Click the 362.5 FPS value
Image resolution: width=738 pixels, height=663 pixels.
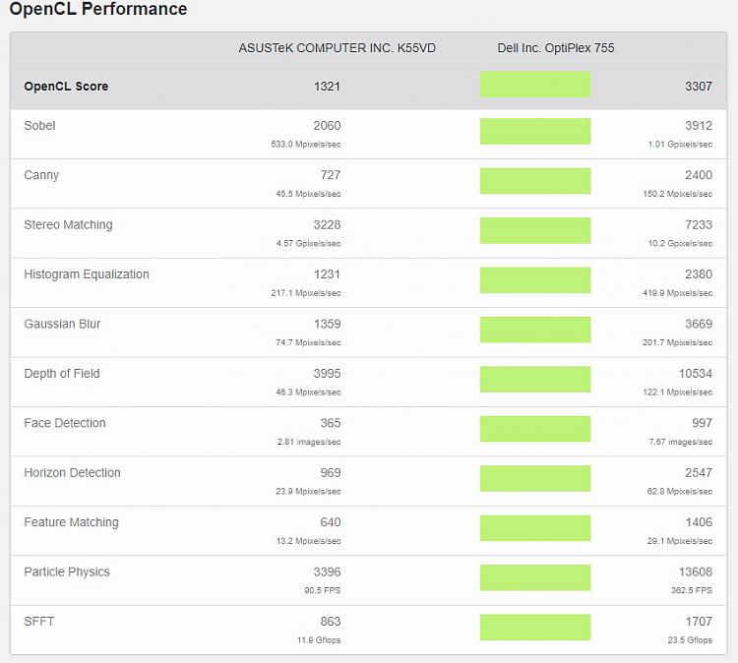pos(692,590)
